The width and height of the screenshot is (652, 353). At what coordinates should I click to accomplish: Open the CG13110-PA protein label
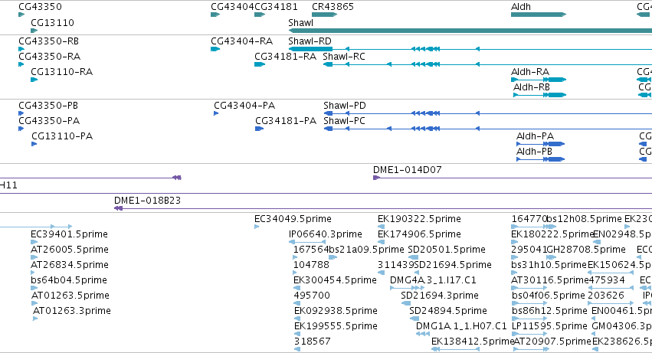[x=62, y=136]
